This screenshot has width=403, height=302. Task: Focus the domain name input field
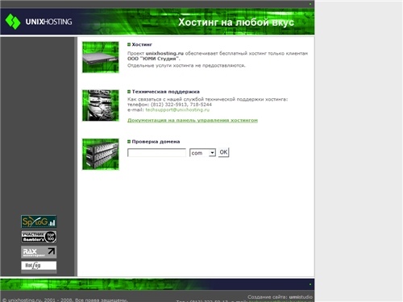156,153
